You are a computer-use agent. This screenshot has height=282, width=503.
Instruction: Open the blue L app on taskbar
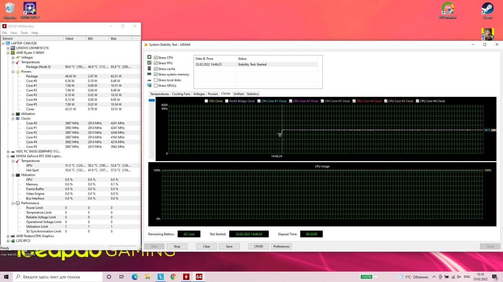point(161,277)
